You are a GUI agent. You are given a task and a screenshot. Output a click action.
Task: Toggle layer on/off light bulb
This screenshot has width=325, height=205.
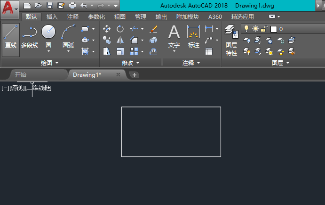pyautogui.click(x=246, y=29)
